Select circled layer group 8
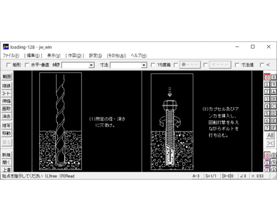The width and height of the screenshot is (277, 221). [x=274, y=156]
